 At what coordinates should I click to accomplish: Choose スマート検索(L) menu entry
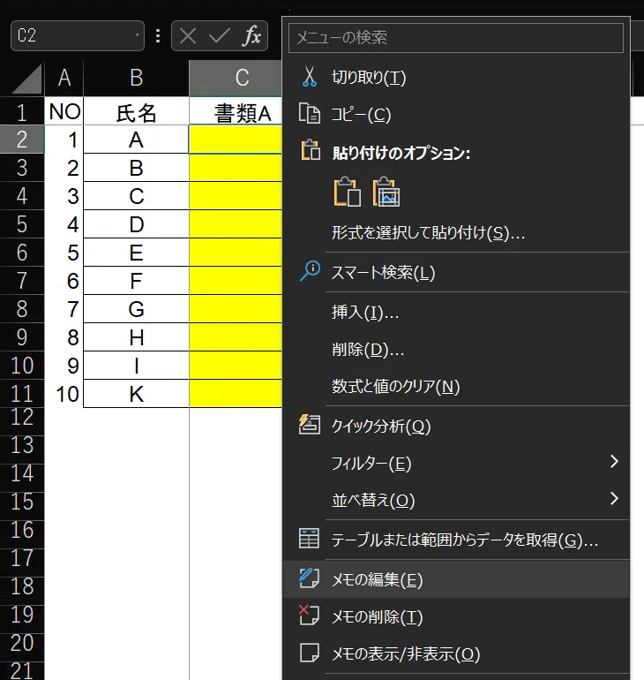tap(456, 272)
